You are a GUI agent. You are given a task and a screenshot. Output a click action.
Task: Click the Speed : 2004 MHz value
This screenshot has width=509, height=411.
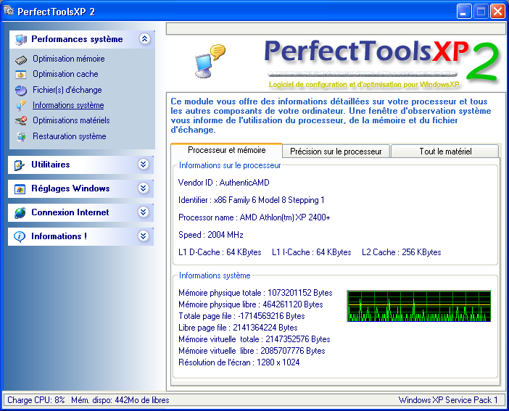(x=211, y=235)
